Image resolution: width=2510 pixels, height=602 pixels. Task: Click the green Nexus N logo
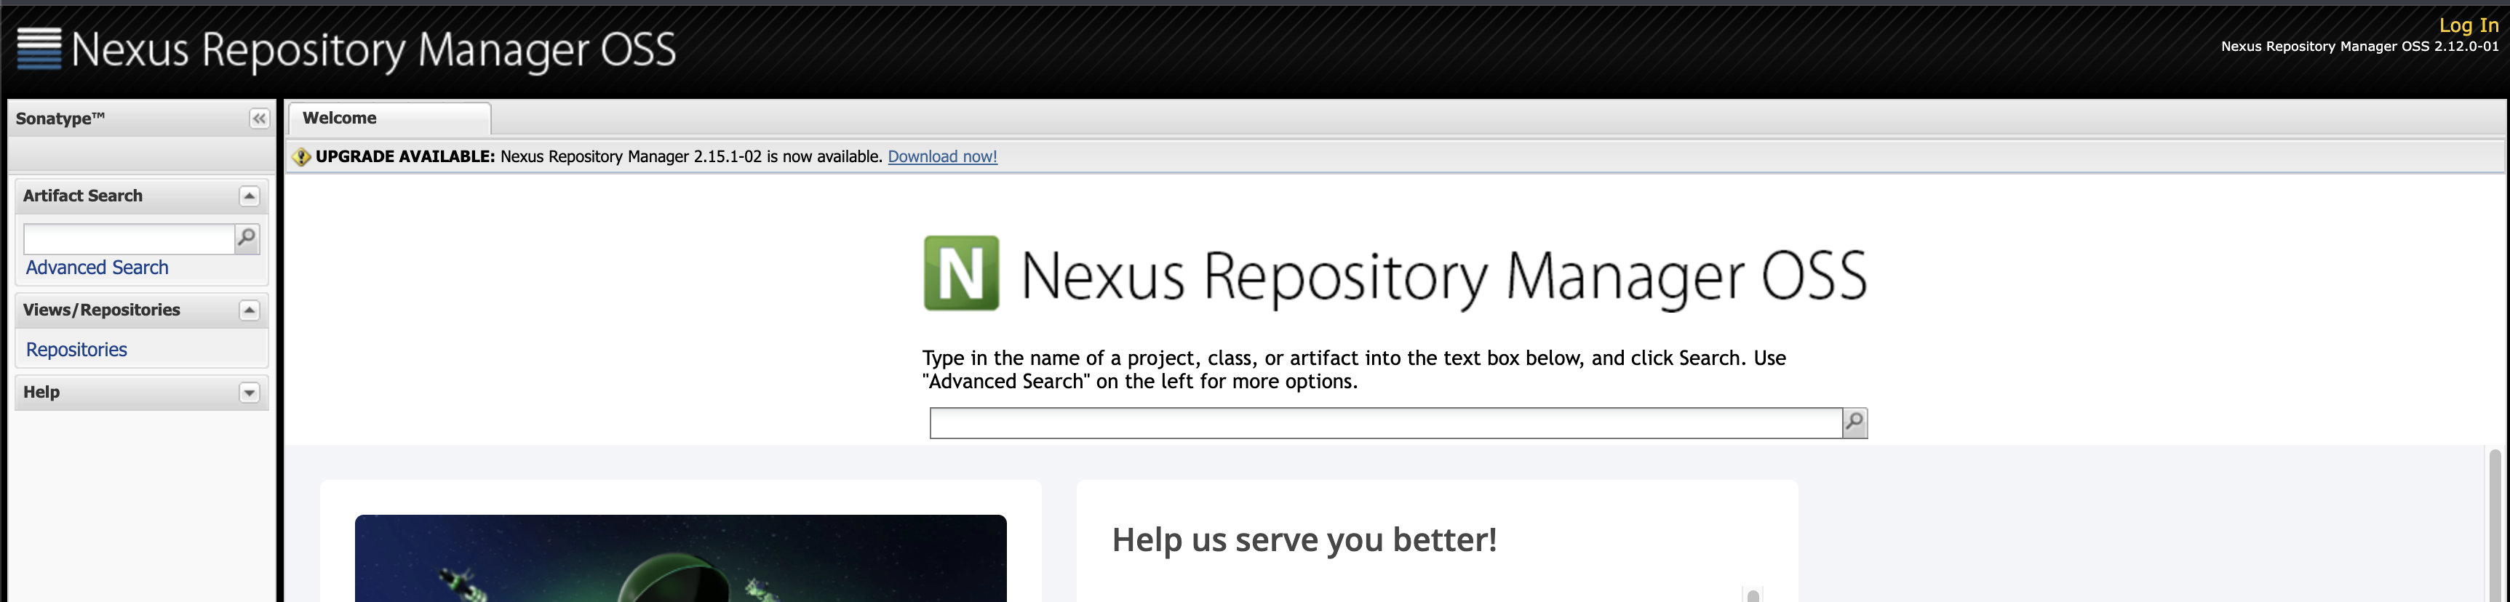point(961,273)
